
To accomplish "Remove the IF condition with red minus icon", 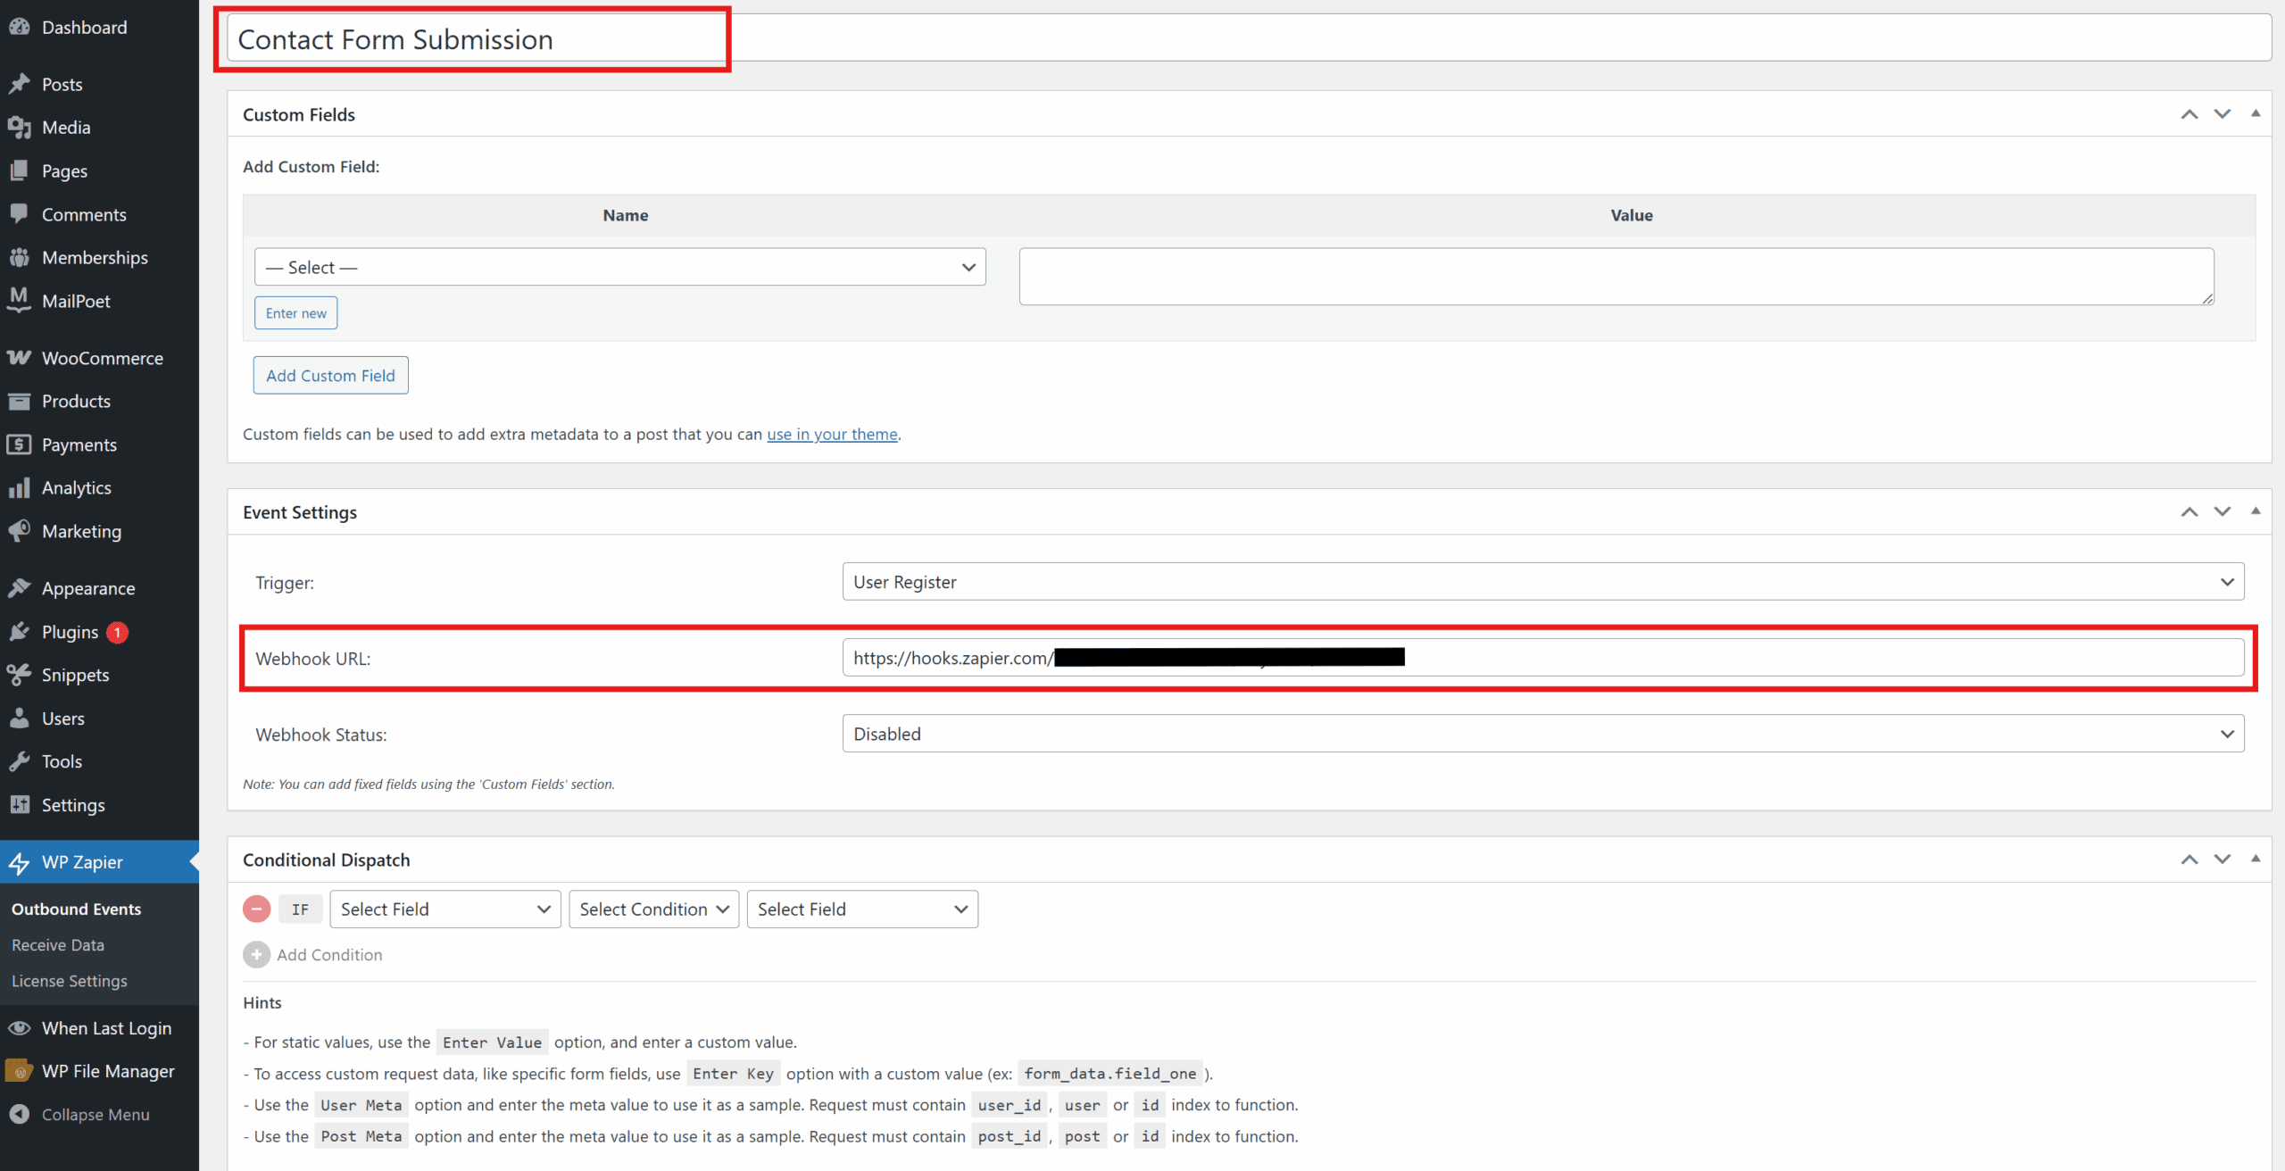I will tap(257, 909).
